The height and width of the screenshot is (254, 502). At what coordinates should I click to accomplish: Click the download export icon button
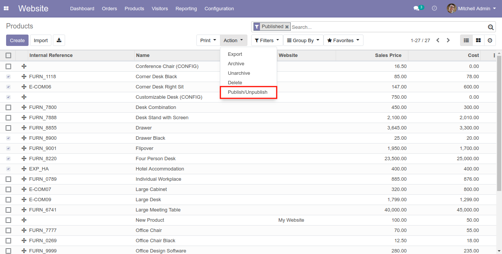click(x=59, y=40)
